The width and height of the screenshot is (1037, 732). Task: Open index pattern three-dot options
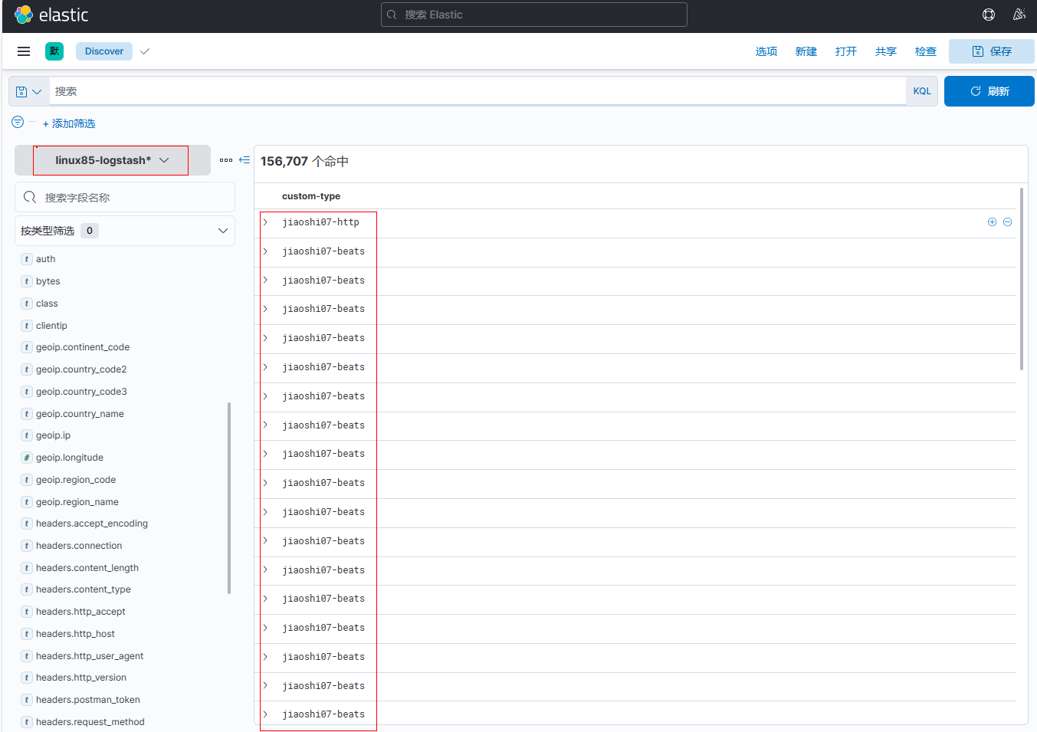(x=226, y=160)
